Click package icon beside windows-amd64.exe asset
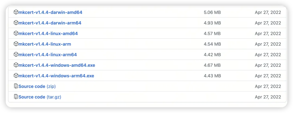Viewport: 293px width, 113px height. click(16, 65)
